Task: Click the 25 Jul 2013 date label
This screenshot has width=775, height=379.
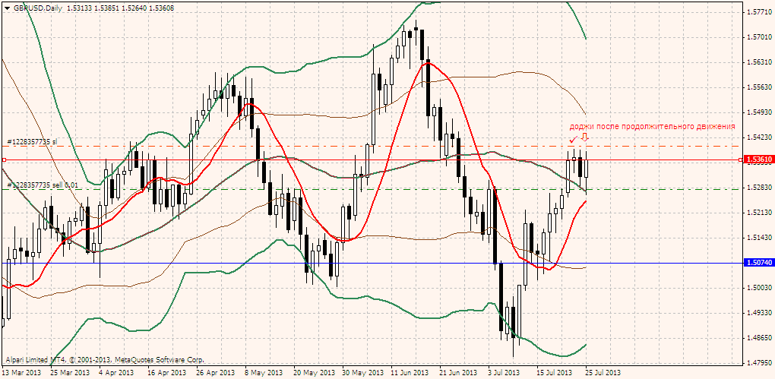Action: click(603, 372)
